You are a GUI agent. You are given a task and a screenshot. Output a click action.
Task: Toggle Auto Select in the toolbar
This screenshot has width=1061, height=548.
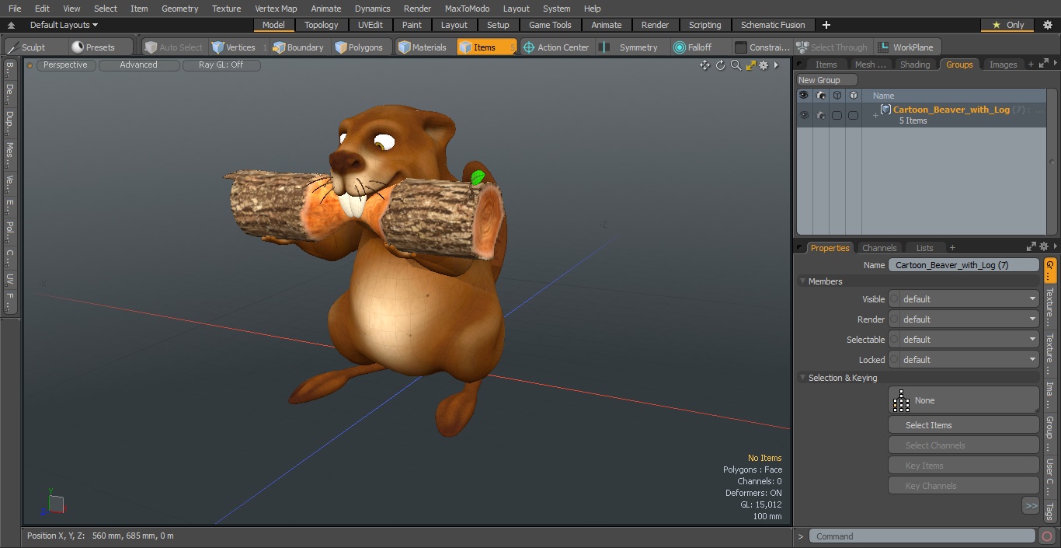[x=174, y=47]
